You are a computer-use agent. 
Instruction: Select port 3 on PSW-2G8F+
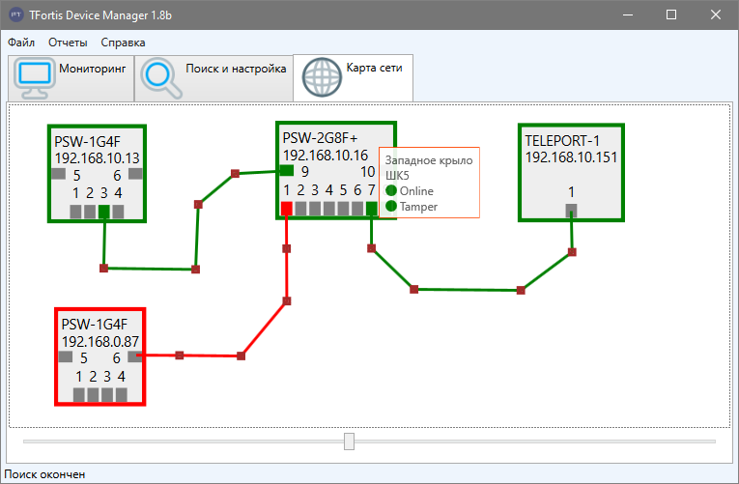pyautogui.click(x=315, y=209)
